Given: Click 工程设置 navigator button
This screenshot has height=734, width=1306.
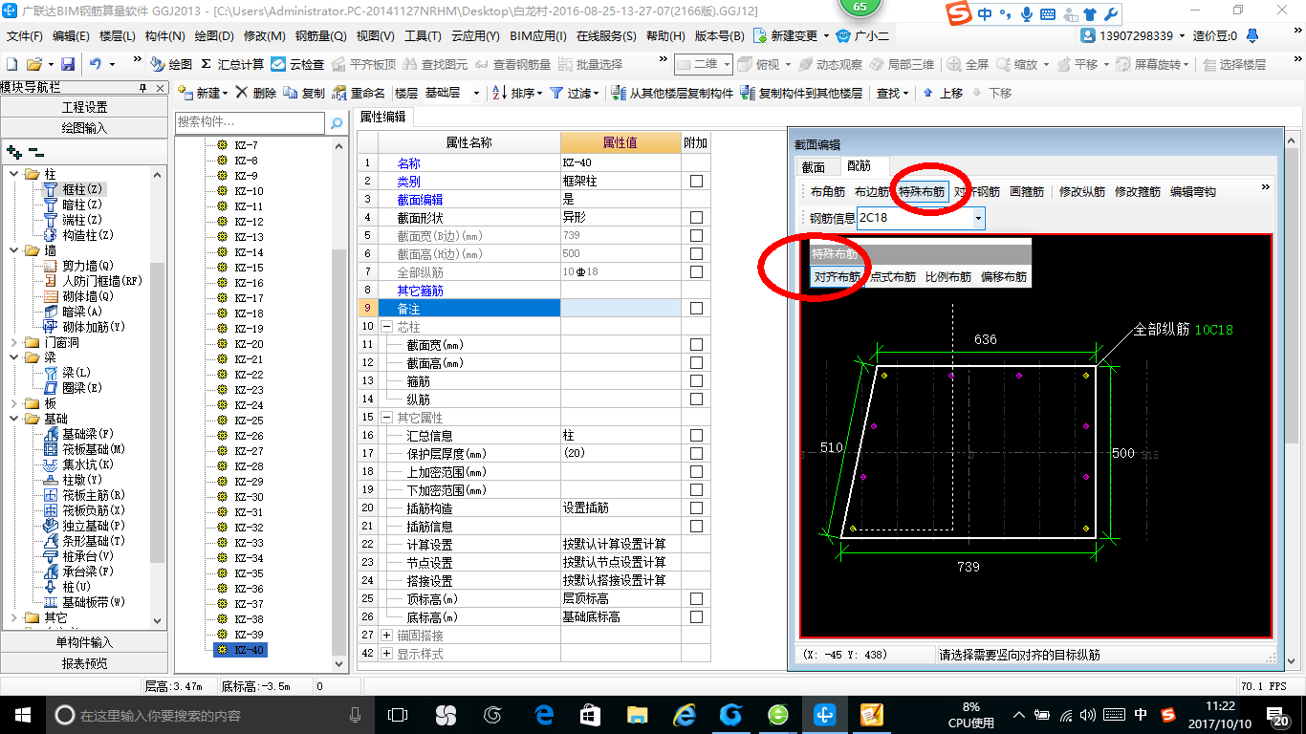Looking at the screenshot, I should [x=84, y=107].
